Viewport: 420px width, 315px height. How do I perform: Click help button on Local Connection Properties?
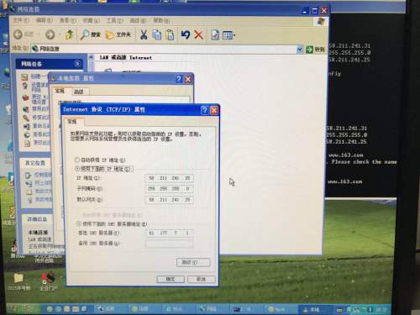coord(179,79)
